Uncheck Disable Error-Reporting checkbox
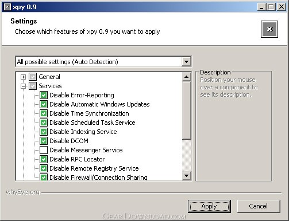Screen dimensions: 289x221 pyautogui.click(x=44, y=95)
